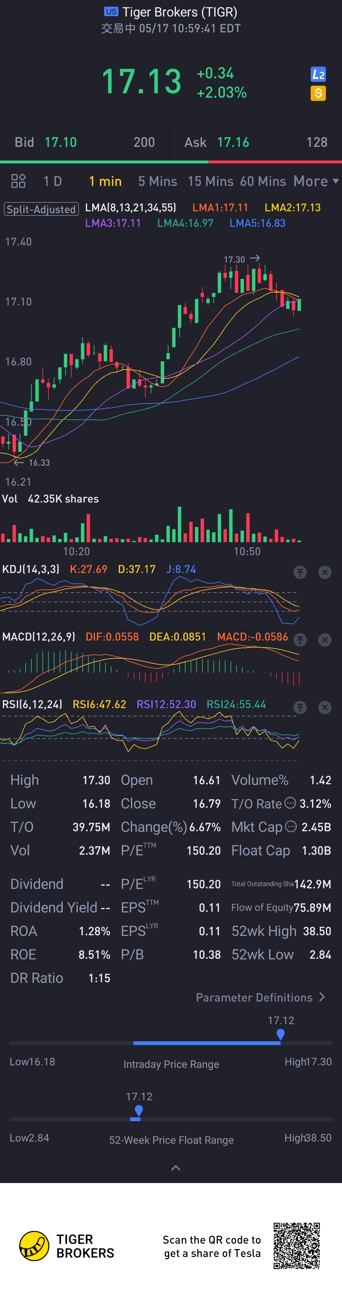Tap the 16.33 low price marker

[31, 463]
